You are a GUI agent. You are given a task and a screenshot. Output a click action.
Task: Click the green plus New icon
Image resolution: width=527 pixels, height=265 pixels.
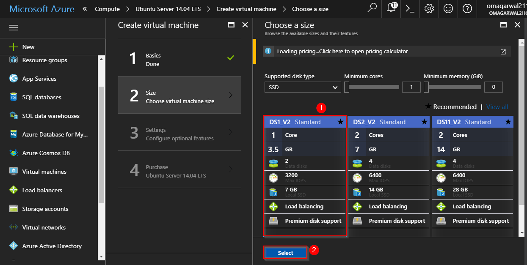(x=14, y=47)
